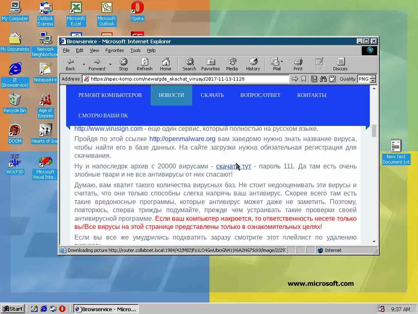Open the Tools menu

click(136, 50)
